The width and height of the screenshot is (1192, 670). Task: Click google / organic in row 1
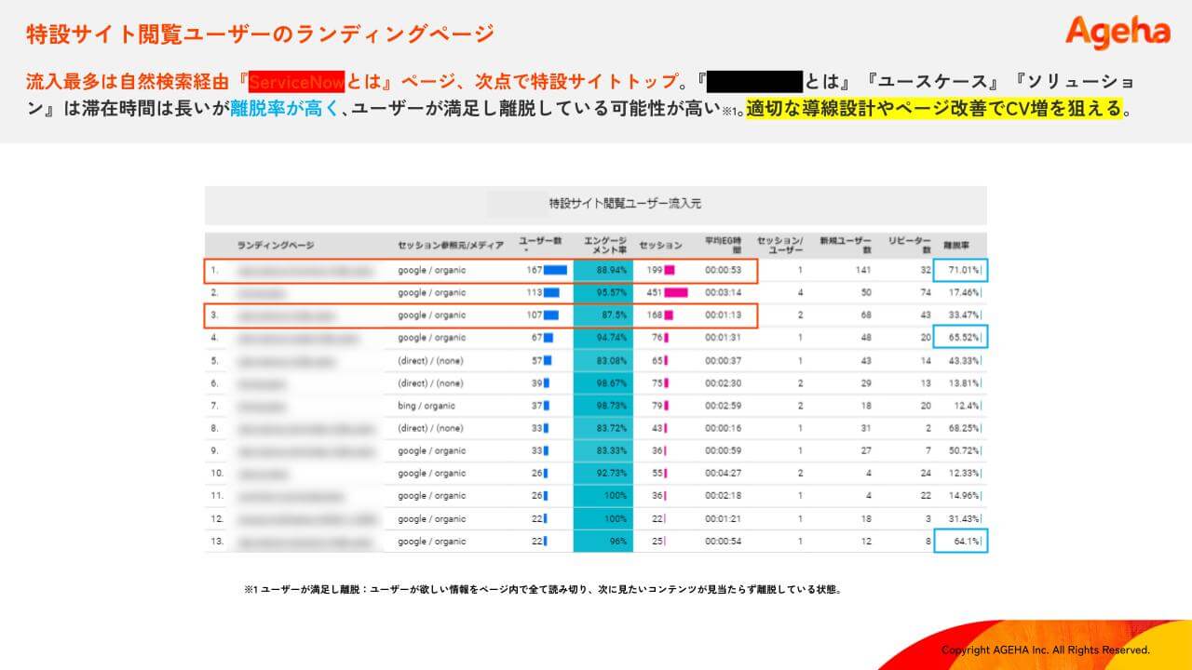pyautogui.click(x=432, y=270)
